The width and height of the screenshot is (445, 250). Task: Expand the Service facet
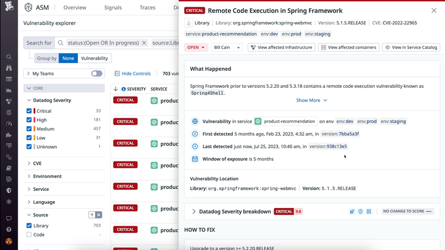(29, 189)
